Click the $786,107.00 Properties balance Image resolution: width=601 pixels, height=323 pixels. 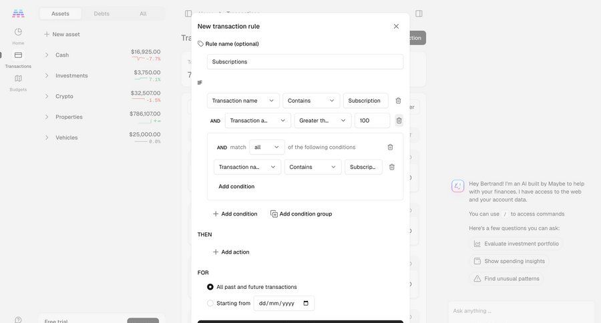click(145, 113)
